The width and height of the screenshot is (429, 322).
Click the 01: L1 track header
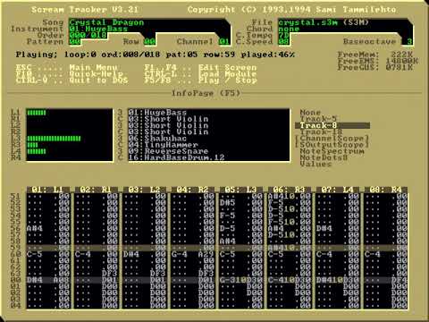click(48, 190)
